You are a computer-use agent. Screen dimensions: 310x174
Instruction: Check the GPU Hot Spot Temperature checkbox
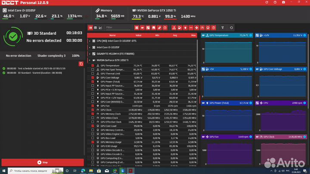93,70
